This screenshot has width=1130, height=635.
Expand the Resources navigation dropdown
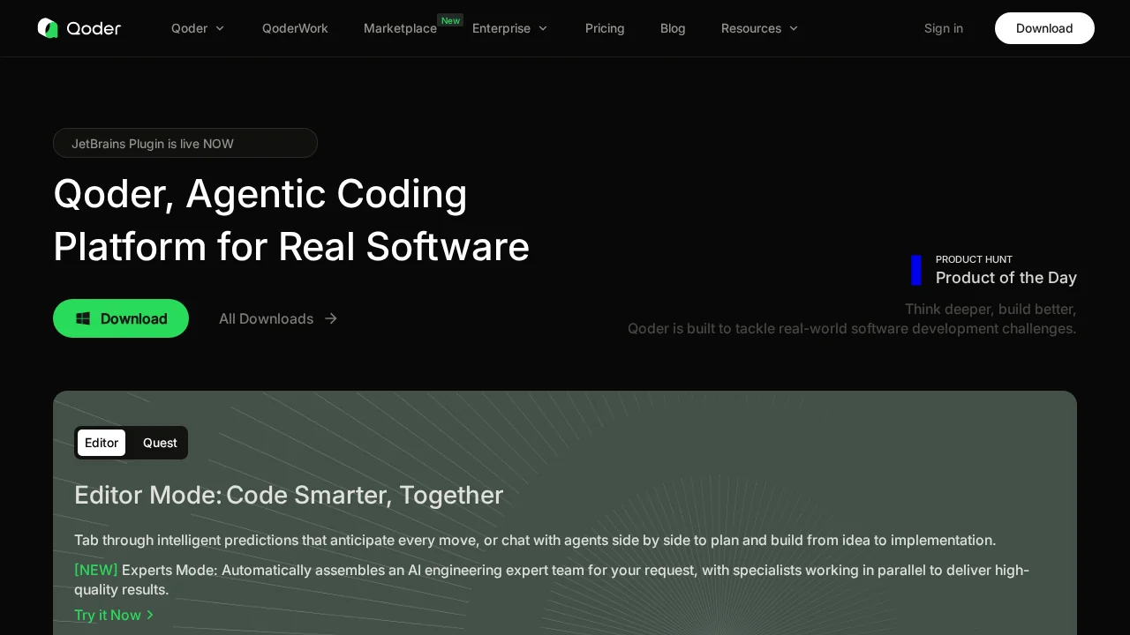pyautogui.click(x=759, y=28)
